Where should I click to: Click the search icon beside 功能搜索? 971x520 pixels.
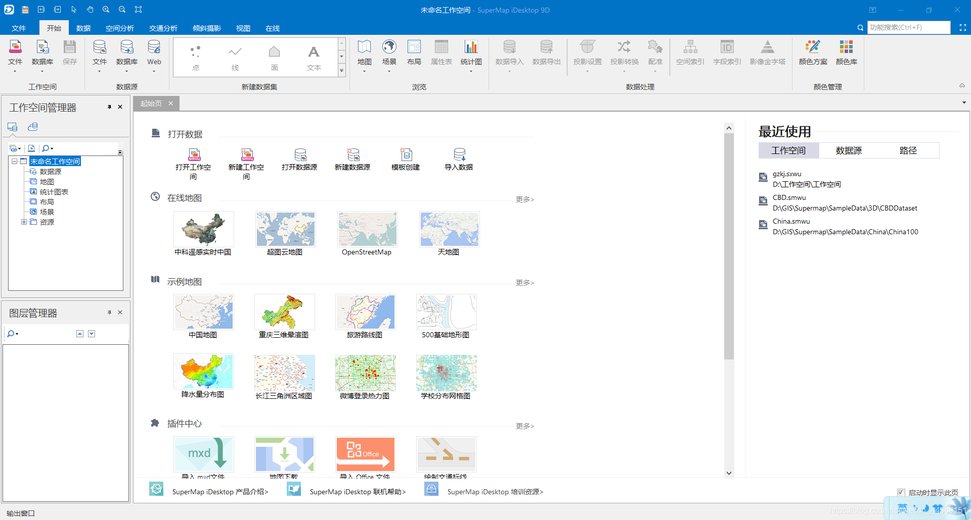click(x=860, y=28)
